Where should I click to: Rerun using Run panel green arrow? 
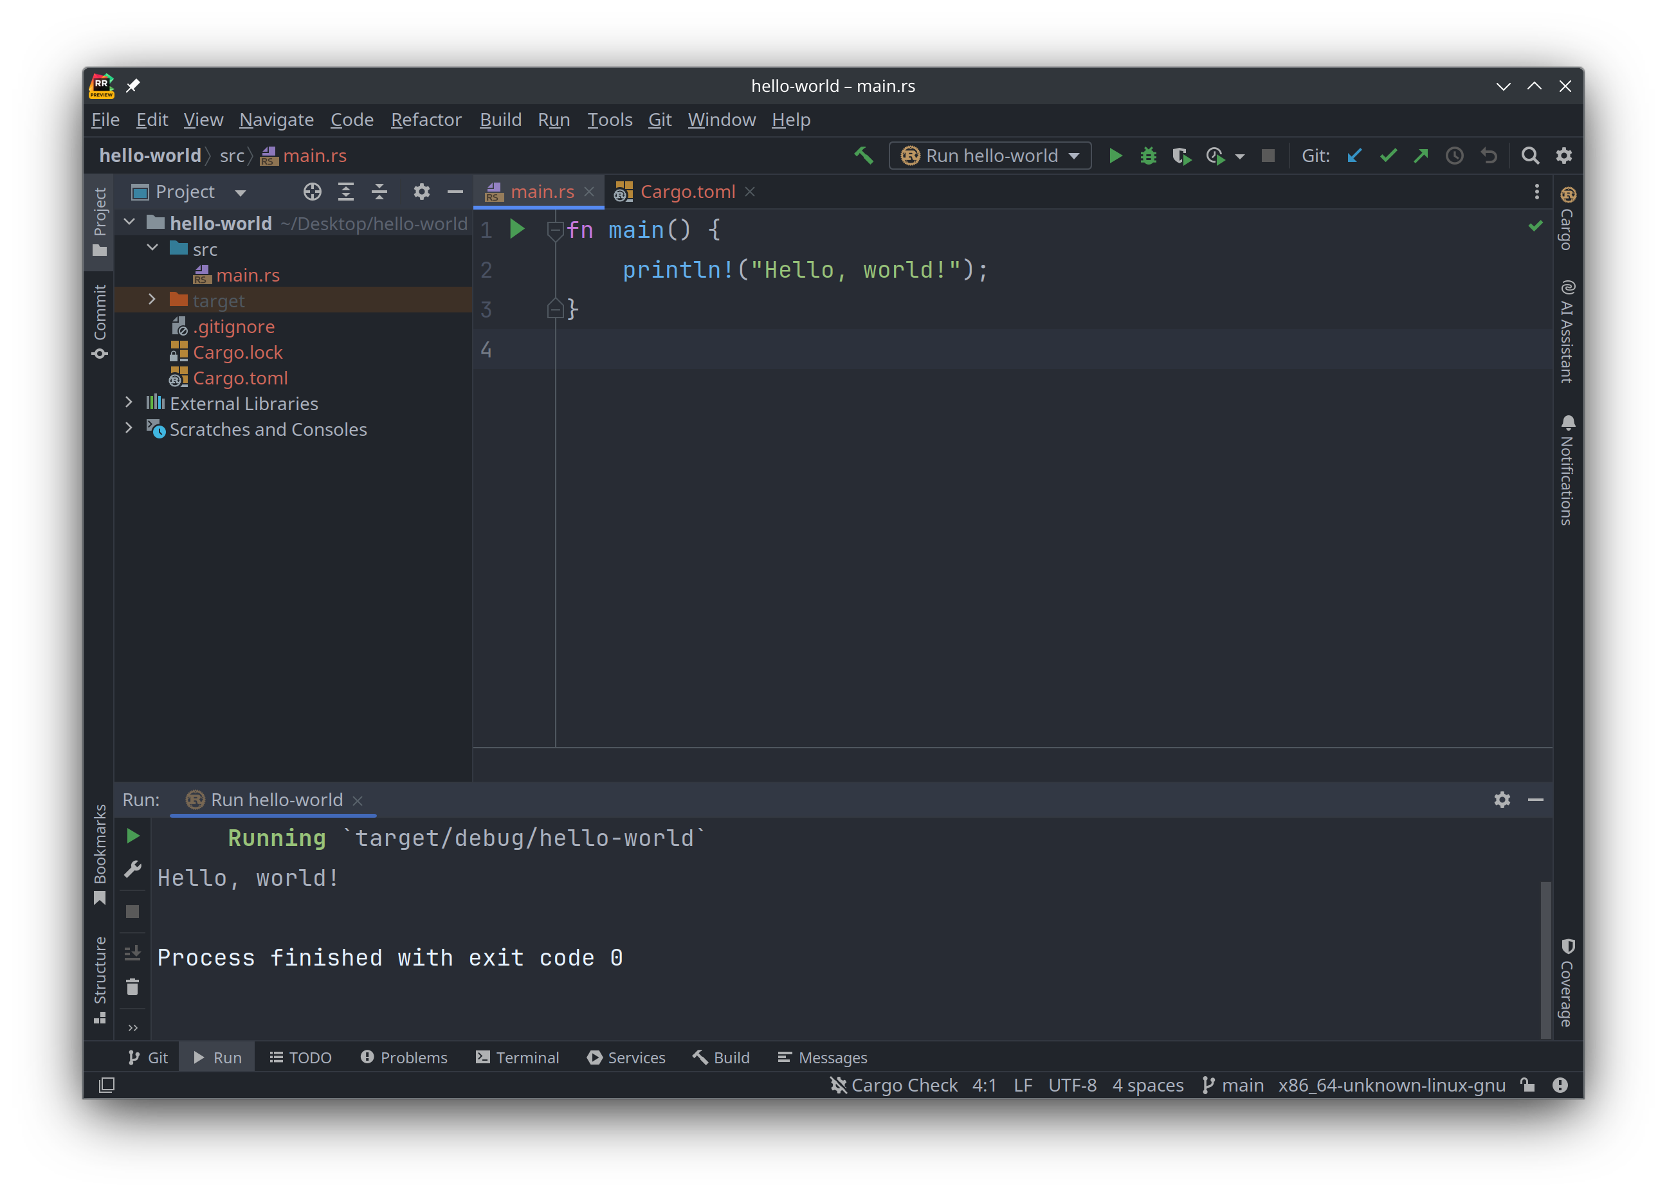point(133,836)
